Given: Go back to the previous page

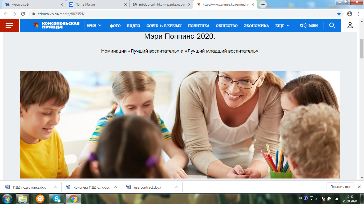Looking at the screenshot, I should [x=6, y=14].
